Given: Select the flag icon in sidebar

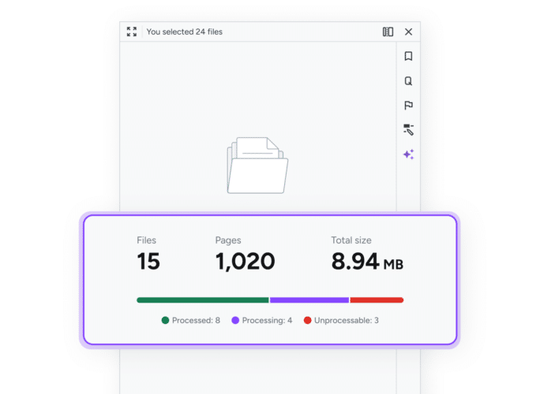Looking at the screenshot, I should (408, 106).
